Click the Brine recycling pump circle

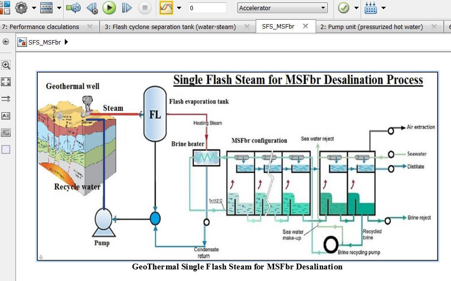tap(331, 245)
